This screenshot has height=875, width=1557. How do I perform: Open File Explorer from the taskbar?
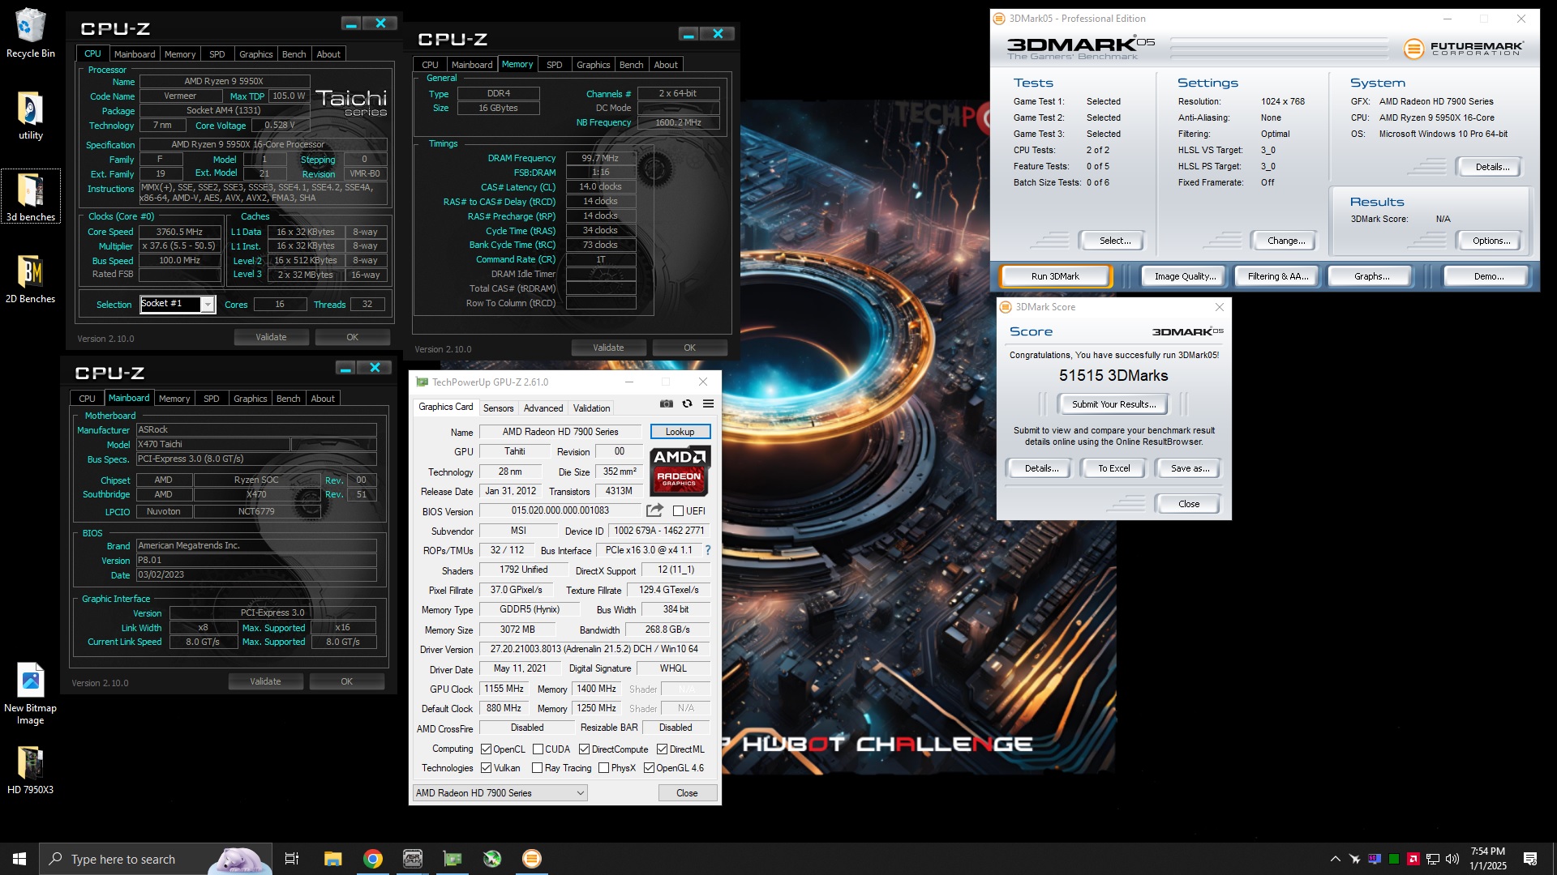pos(332,859)
